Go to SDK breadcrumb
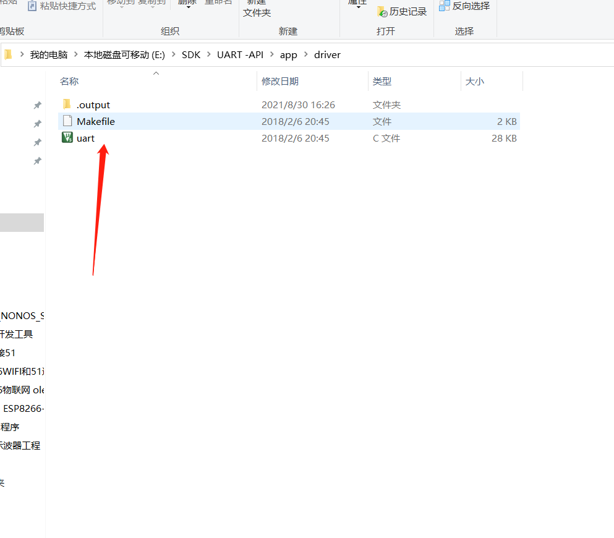This screenshot has width=614, height=538. [191, 55]
